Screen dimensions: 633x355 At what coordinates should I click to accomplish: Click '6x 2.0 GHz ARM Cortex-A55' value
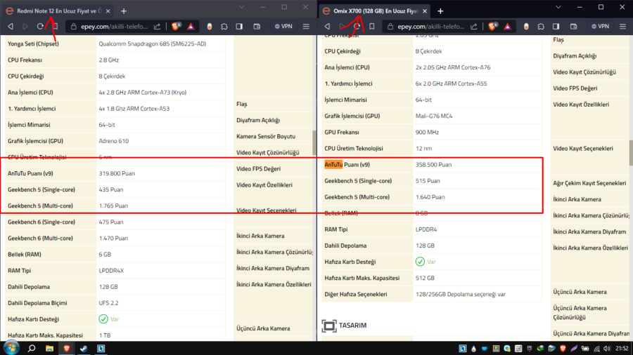(x=452, y=83)
